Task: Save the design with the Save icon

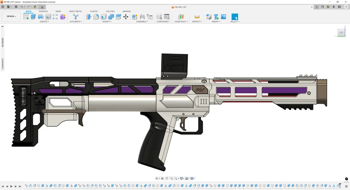Action: 16,7
